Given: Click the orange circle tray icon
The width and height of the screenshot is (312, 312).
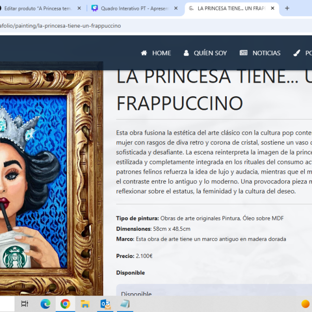Looking at the screenshot, I should point(305,304).
